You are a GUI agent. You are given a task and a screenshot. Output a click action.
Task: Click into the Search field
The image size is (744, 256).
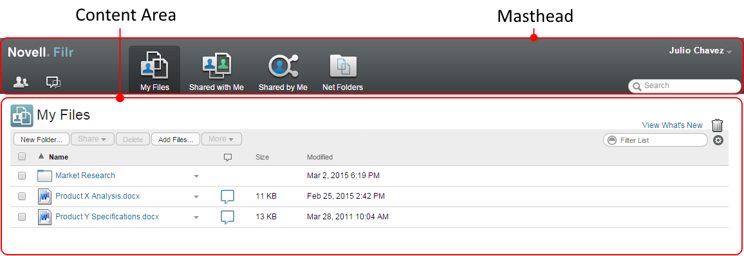685,86
